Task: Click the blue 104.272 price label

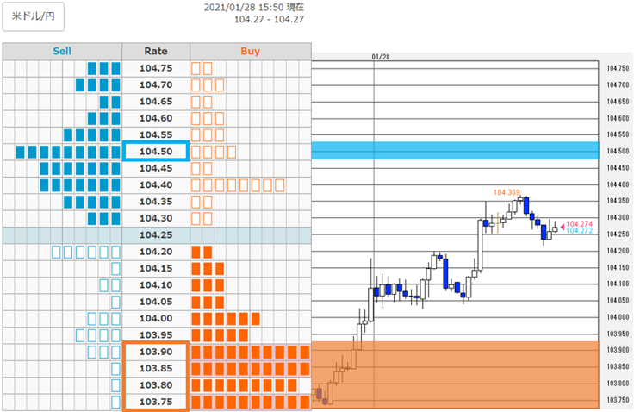Action: (x=579, y=231)
